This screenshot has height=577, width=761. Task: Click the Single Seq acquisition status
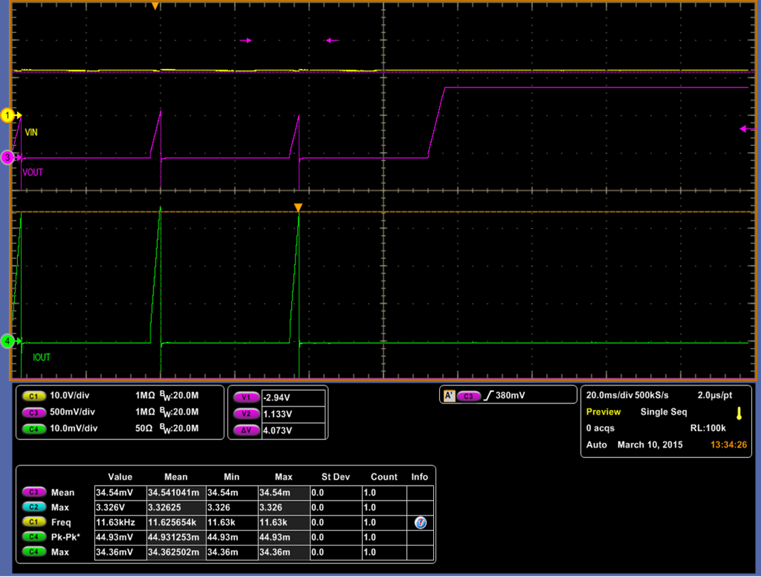point(663,412)
